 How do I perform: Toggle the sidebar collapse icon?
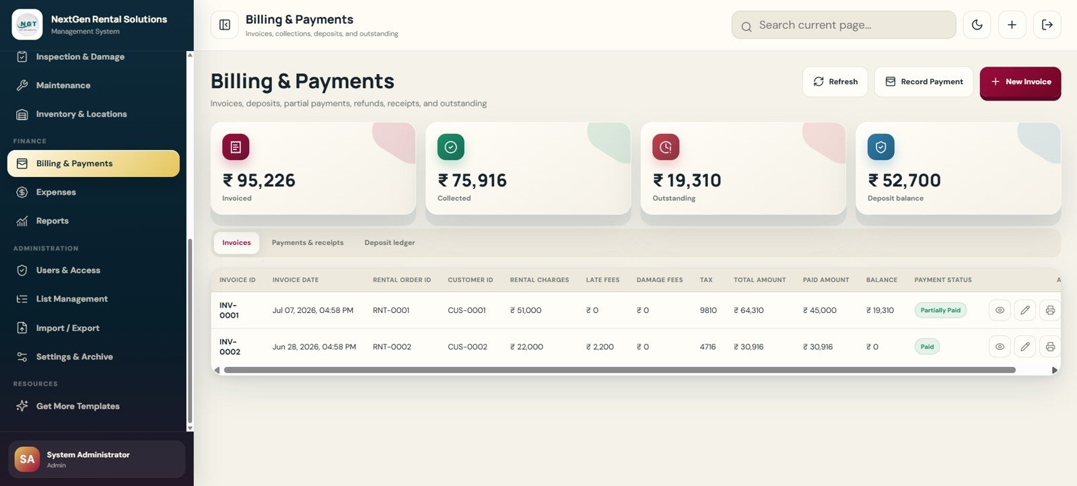point(225,25)
